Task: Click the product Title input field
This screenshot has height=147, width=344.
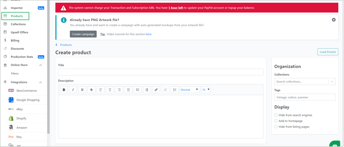Action: tap(161, 72)
